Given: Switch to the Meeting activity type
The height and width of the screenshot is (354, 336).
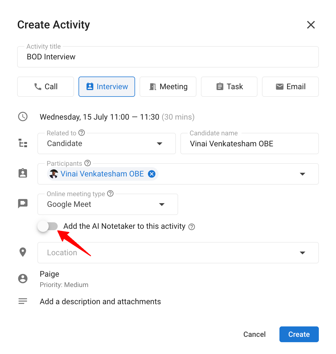Looking at the screenshot, I should tap(168, 87).
